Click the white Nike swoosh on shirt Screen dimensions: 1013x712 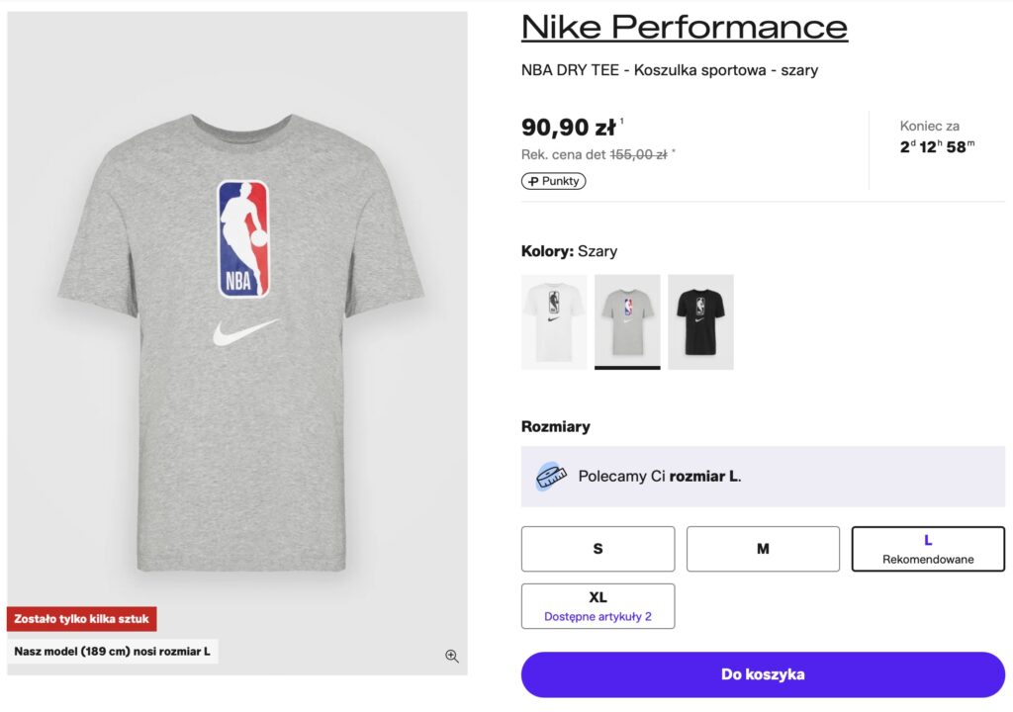tap(245, 332)
